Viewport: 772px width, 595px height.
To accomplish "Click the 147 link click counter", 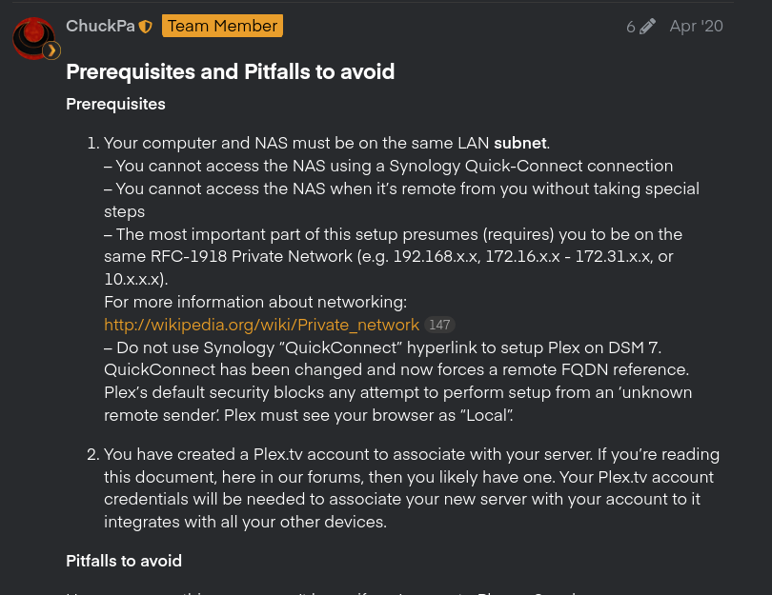I will (x=439, y=325).
